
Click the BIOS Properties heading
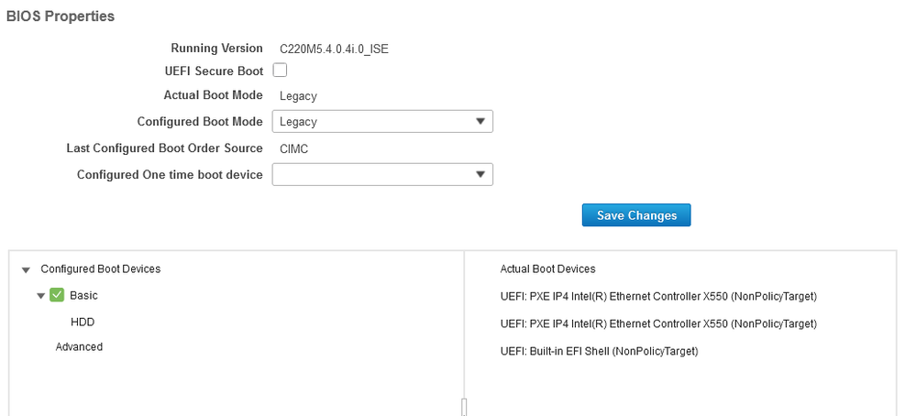[61, 16]
